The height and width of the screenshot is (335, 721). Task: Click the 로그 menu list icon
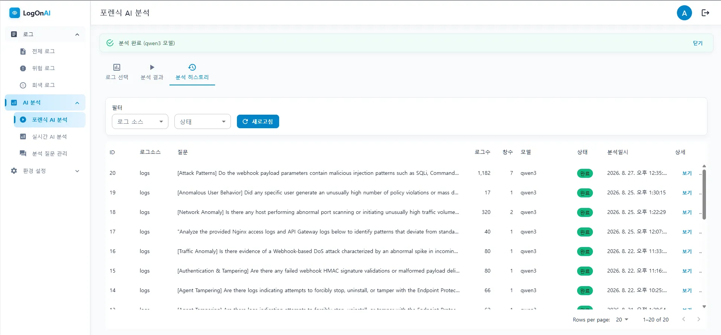tap(14, 34)
